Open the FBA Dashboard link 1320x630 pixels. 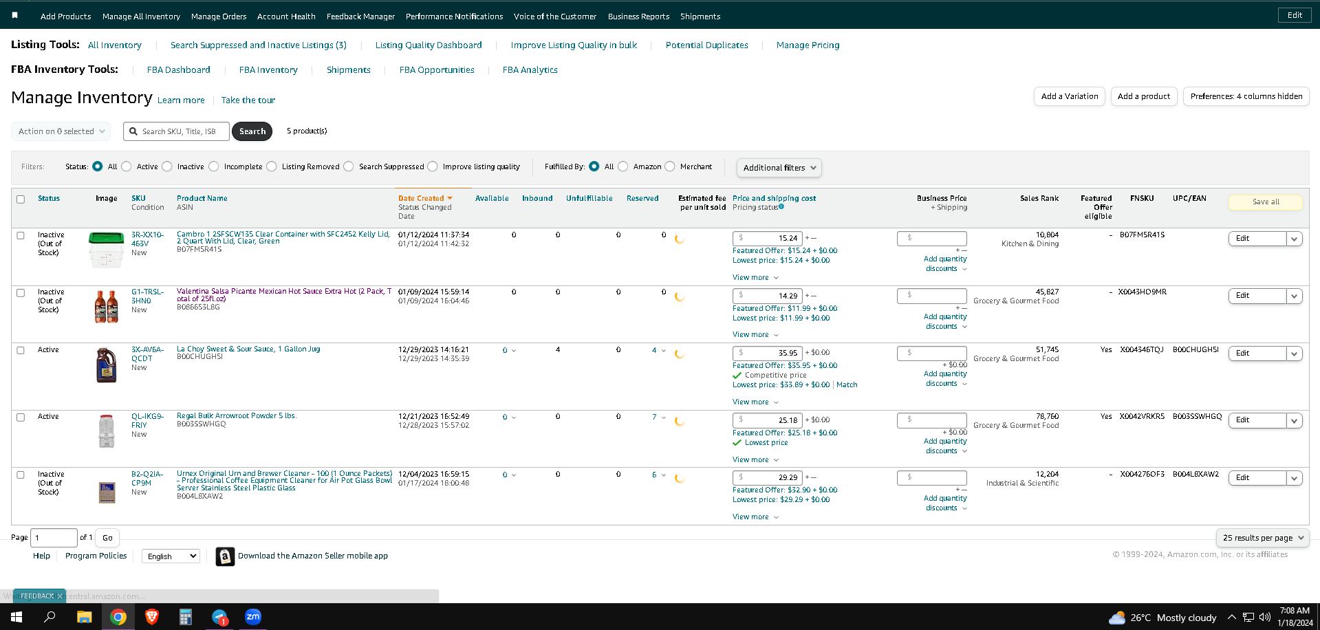pos(179,70)
